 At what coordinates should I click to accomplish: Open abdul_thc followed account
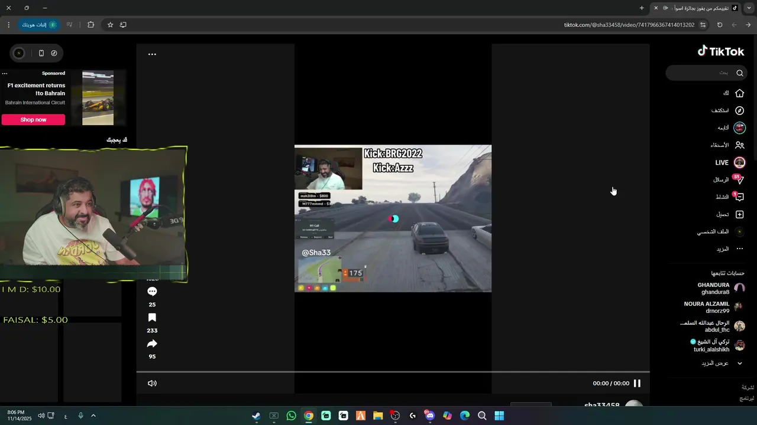[x=713, y=326]
